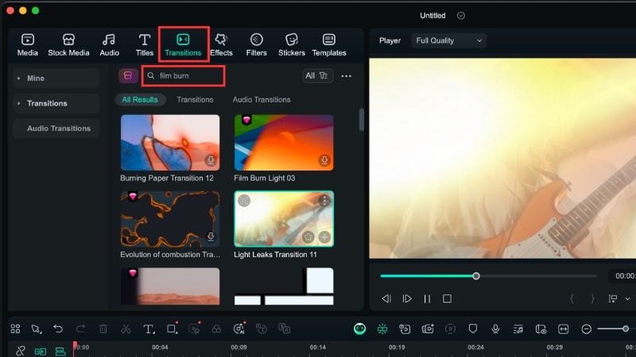636x357 pixels.
Task: Add Light Leaks Transition 11 with plus icon
Action: 324,236
